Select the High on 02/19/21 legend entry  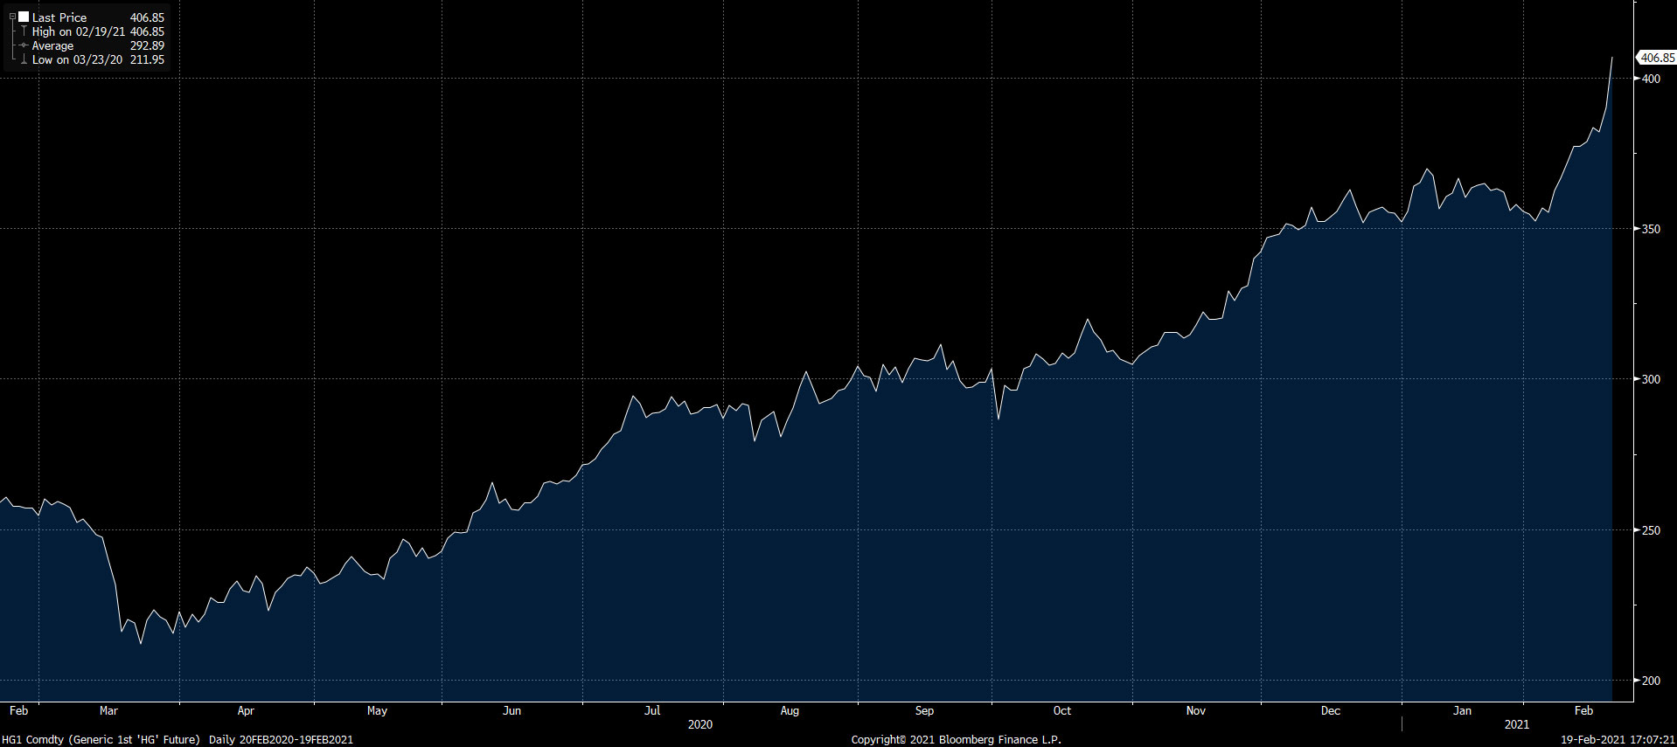79,31
